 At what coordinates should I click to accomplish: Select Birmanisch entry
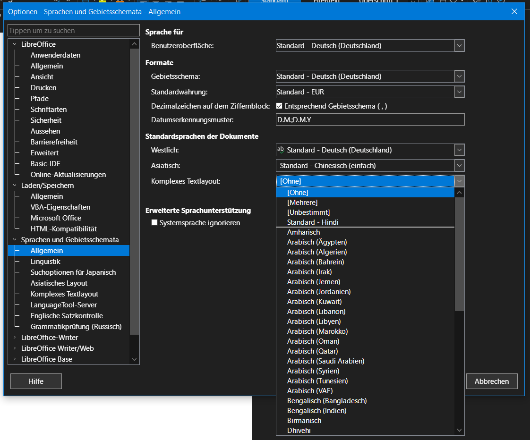point(366,420)
